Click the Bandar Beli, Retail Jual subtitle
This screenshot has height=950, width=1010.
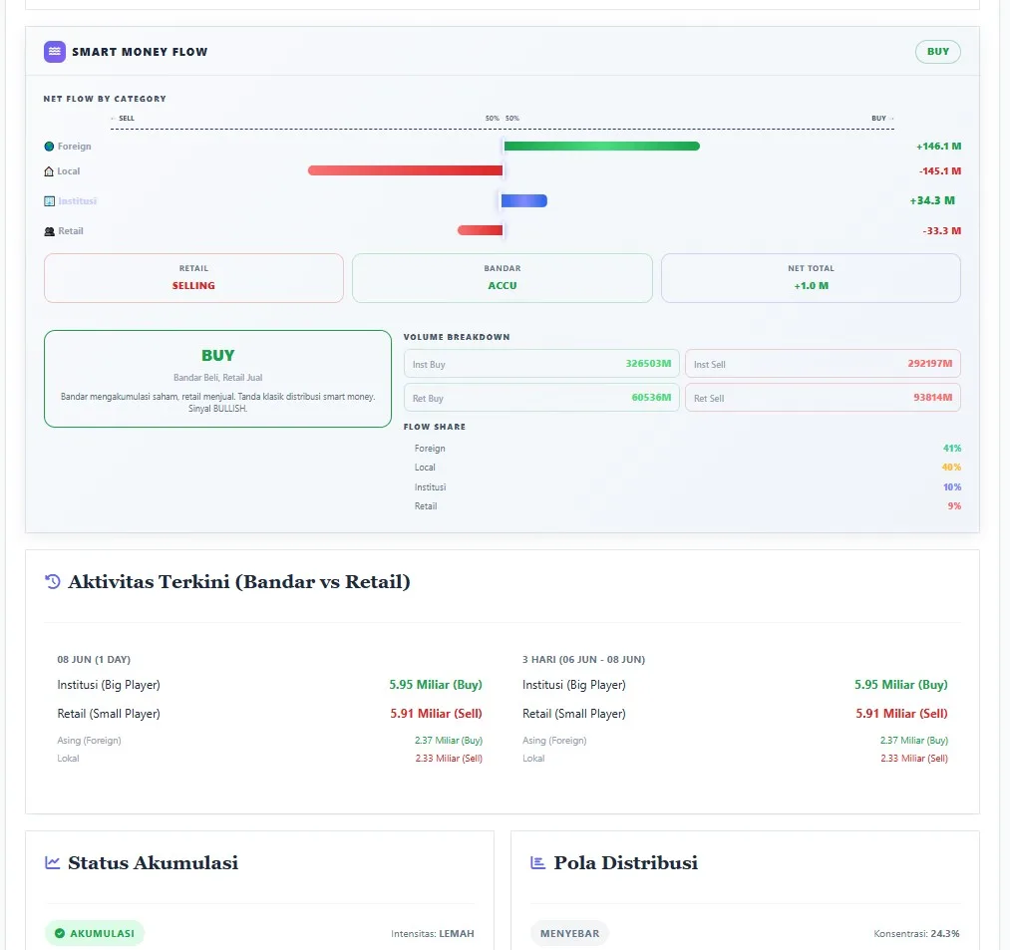[x=217, y=378]
